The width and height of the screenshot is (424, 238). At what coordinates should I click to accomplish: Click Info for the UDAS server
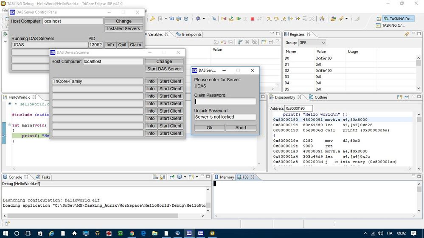(110, 45)
